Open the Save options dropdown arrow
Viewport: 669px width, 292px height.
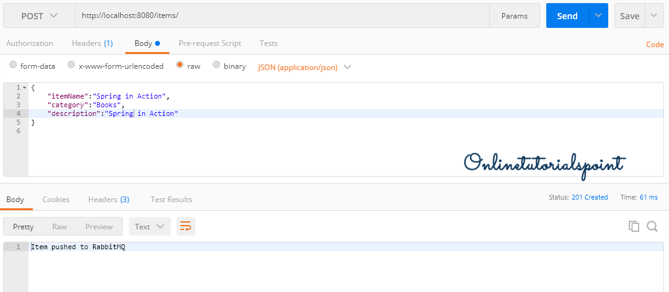tap(654, 16)
